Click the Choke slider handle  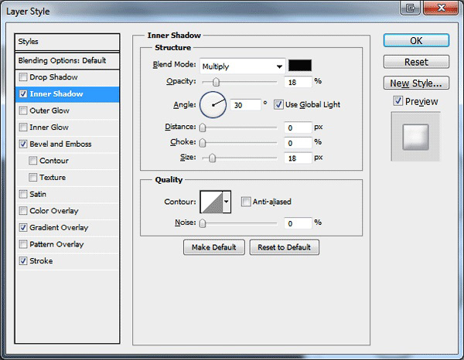click(203, 143)
